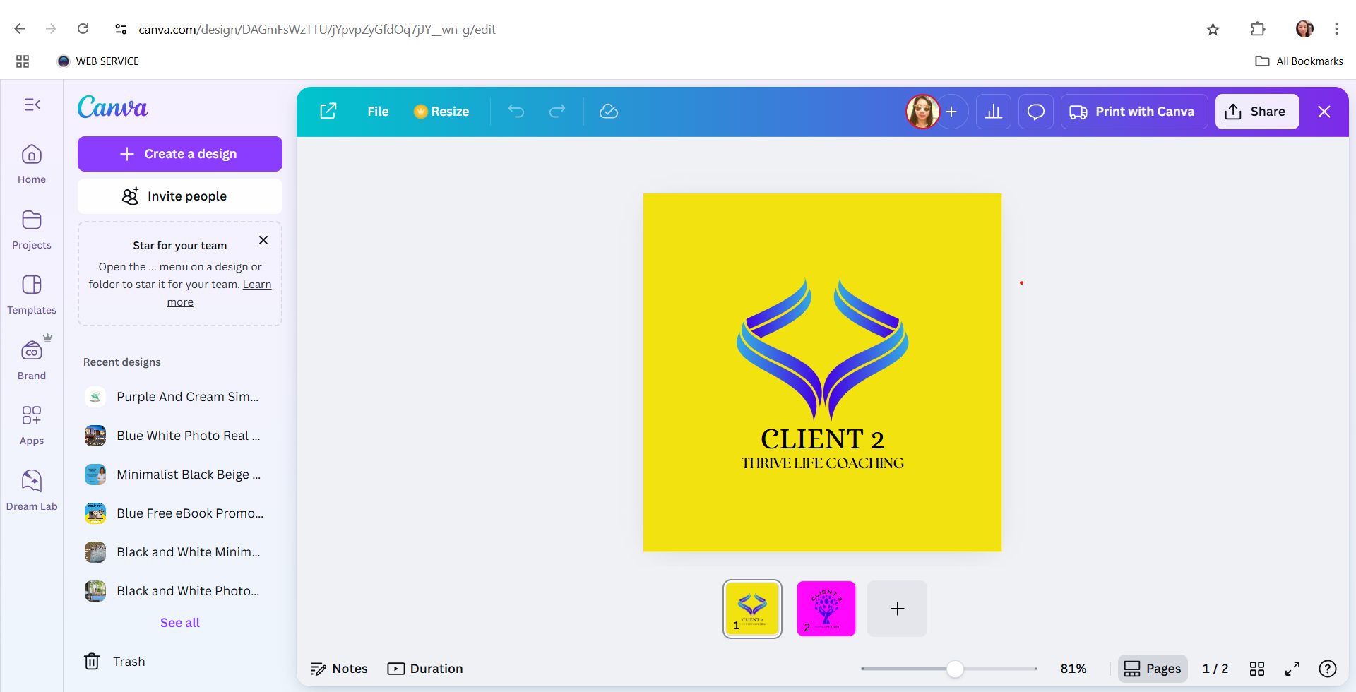Image resolution: width=1356 pixels, height=692 pixels.
Task: Click Print with Canva
Action: tap(1134, 112)
